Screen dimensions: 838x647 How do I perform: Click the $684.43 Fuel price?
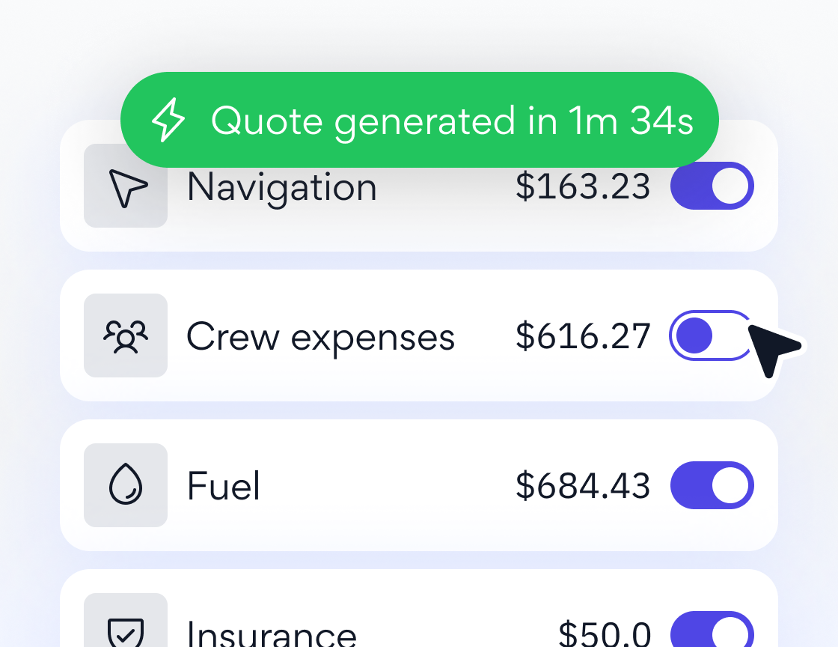[583, 486]
